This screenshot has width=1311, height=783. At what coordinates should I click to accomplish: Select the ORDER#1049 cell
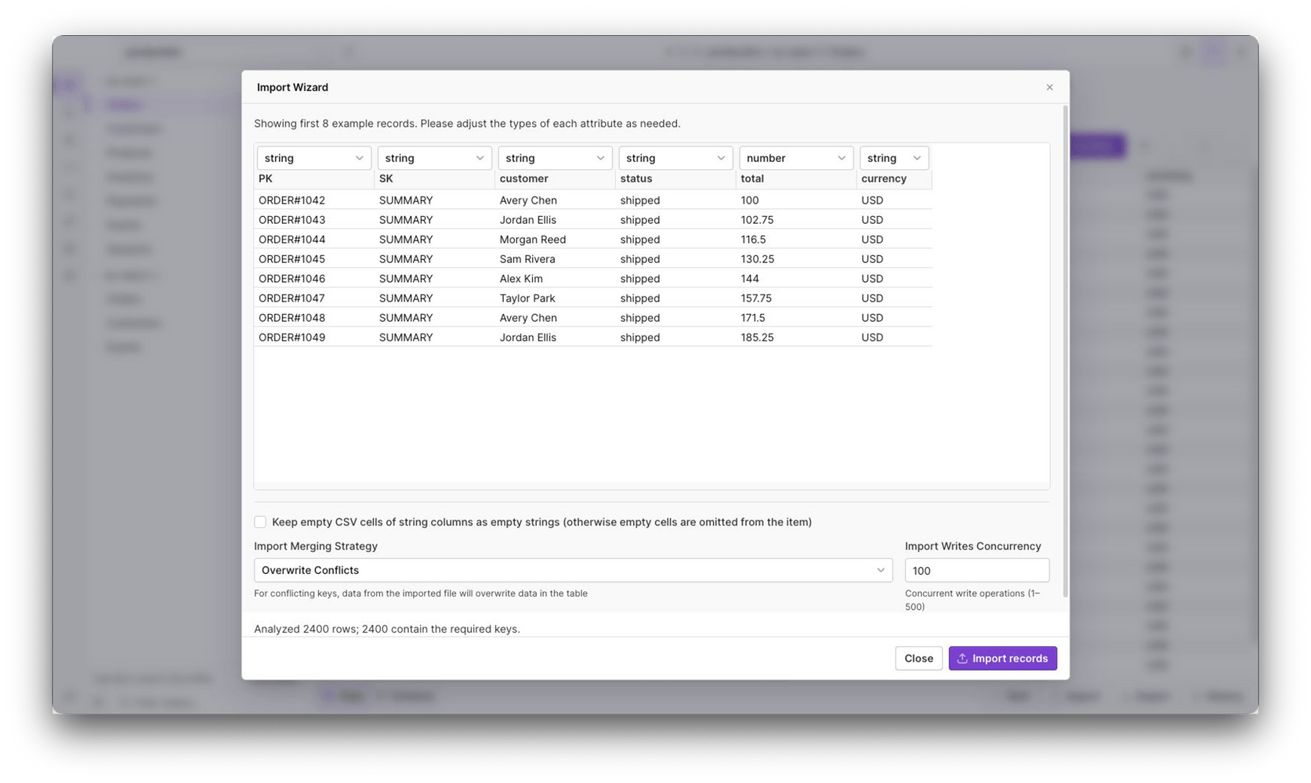click(x=314, y=337)
